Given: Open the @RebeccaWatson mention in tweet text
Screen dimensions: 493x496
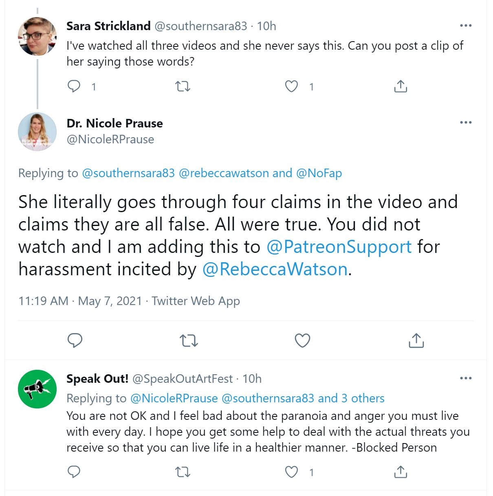Looking at the screenshot, I should (275, 269).
